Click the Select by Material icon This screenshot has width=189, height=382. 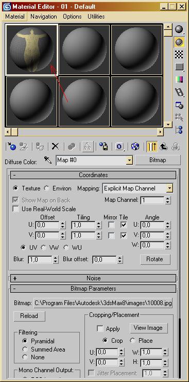[179, 117]
